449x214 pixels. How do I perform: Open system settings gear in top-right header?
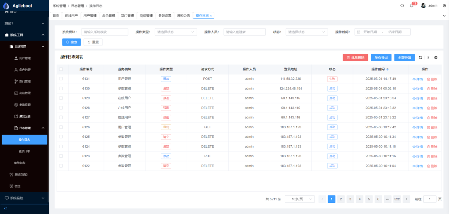tap(444, 6)
